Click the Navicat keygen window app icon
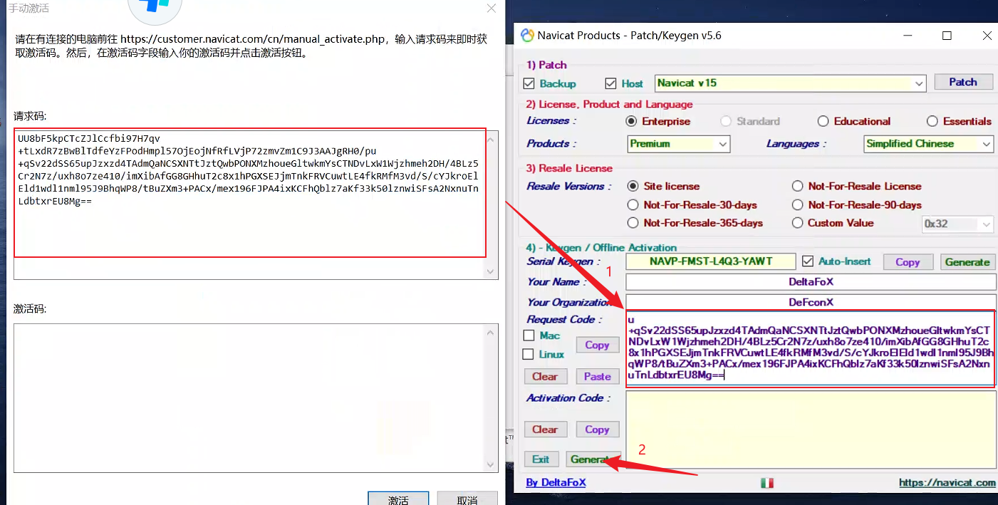998x505 pixels. (527, 36)
